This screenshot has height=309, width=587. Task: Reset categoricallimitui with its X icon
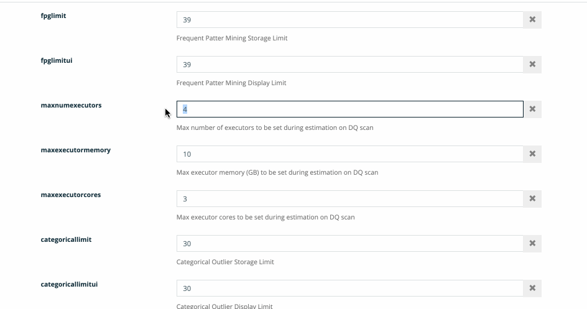pyautogui.click(x=532, y=288)
